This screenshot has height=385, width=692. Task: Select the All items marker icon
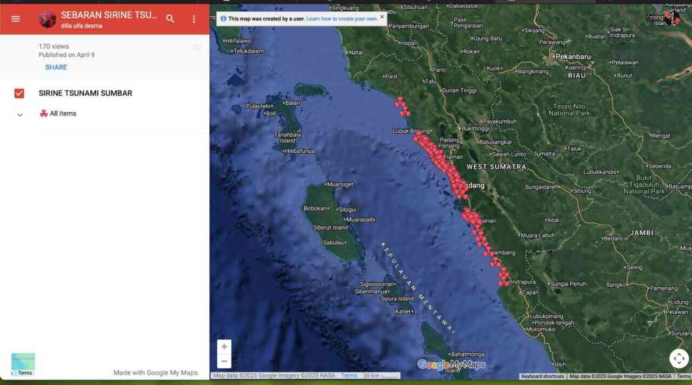point(44,114)
